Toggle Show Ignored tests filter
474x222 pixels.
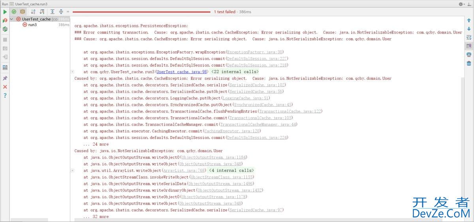click(23, 12)
